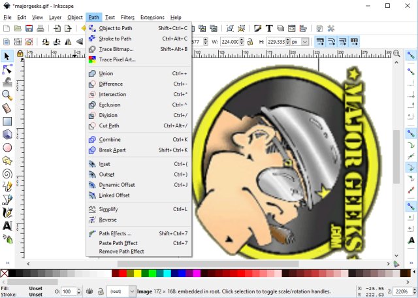Pick the cyan palette swatch
The width and height of the screenshot is (418, 298).
[167, 273]
